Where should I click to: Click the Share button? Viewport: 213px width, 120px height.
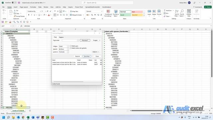208,7
